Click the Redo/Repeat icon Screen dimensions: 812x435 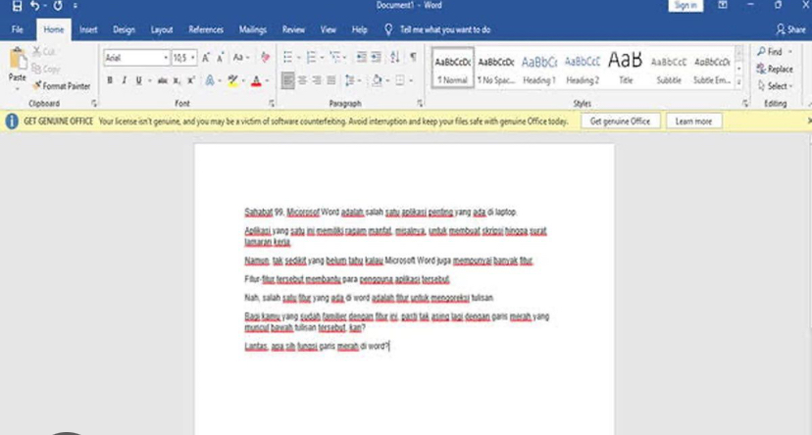tap(58, 6)
